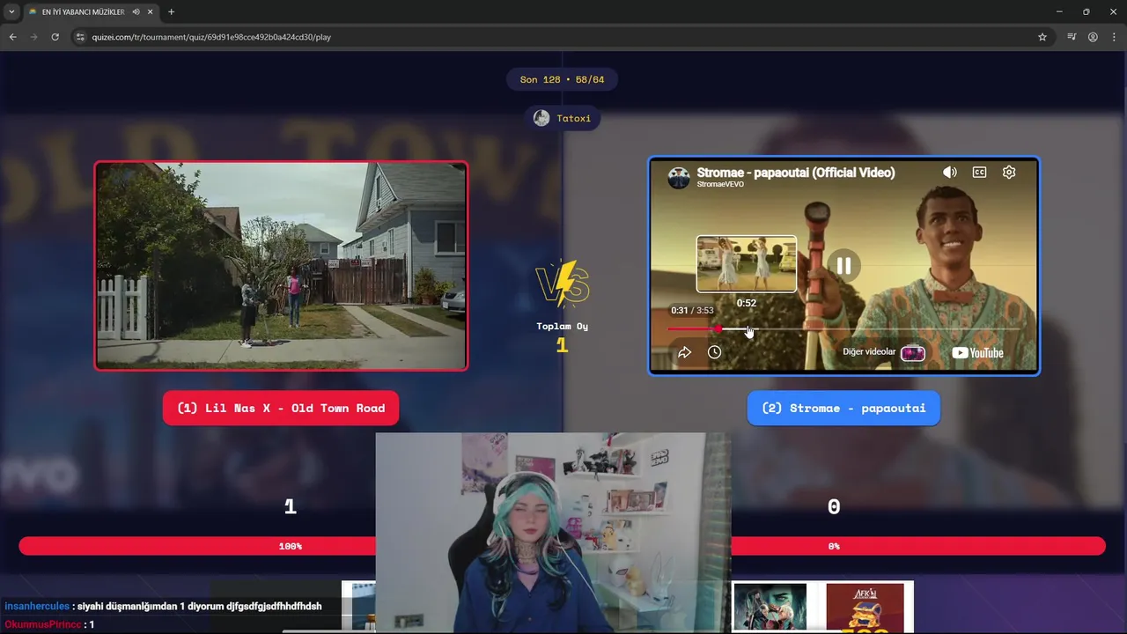Viewport: 1127px width, 634px height.
Task: Open the Chrome three-dot menu
Action: 1114,37
